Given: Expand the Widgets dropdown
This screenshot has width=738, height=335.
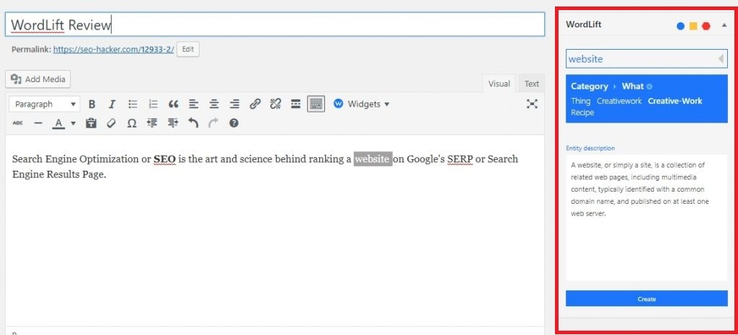Looking at the screenshot, I should tap(362, 104).
